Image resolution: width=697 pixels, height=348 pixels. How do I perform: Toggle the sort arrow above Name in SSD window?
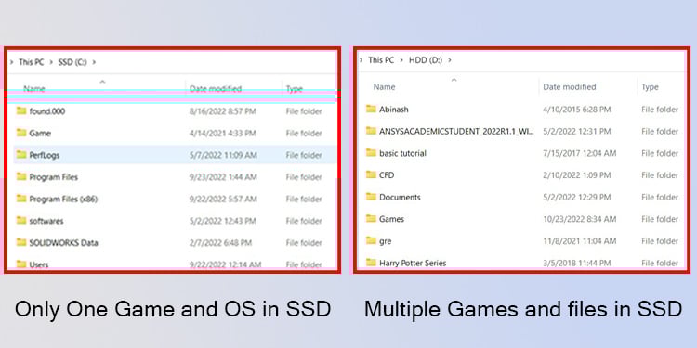pyautogui.click(x=102, y=82)
